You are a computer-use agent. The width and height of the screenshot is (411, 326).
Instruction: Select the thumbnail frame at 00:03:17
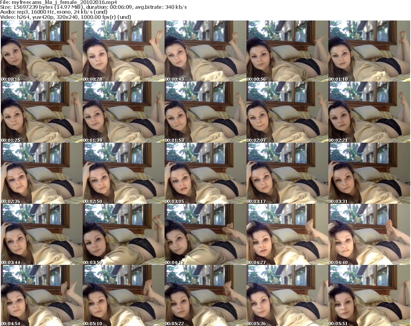pos(287,174)
